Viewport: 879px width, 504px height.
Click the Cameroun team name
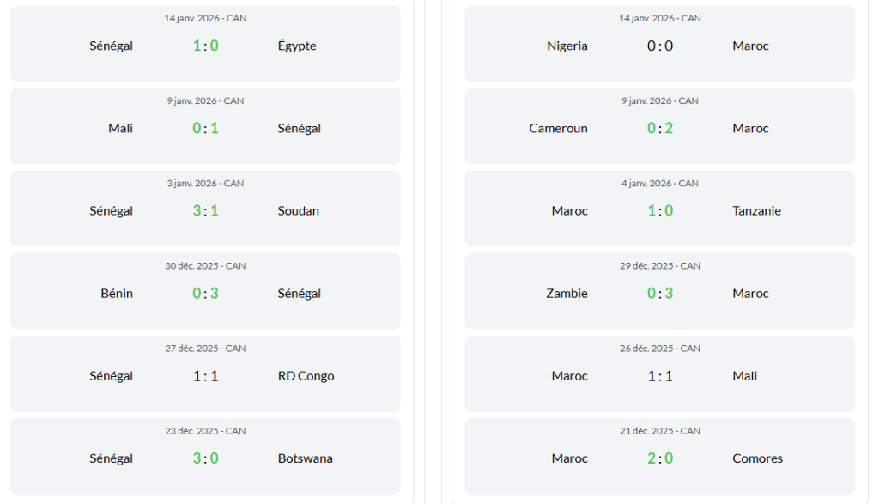558,128
